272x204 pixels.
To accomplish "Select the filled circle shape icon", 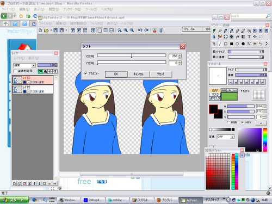I will click(243, 44).
